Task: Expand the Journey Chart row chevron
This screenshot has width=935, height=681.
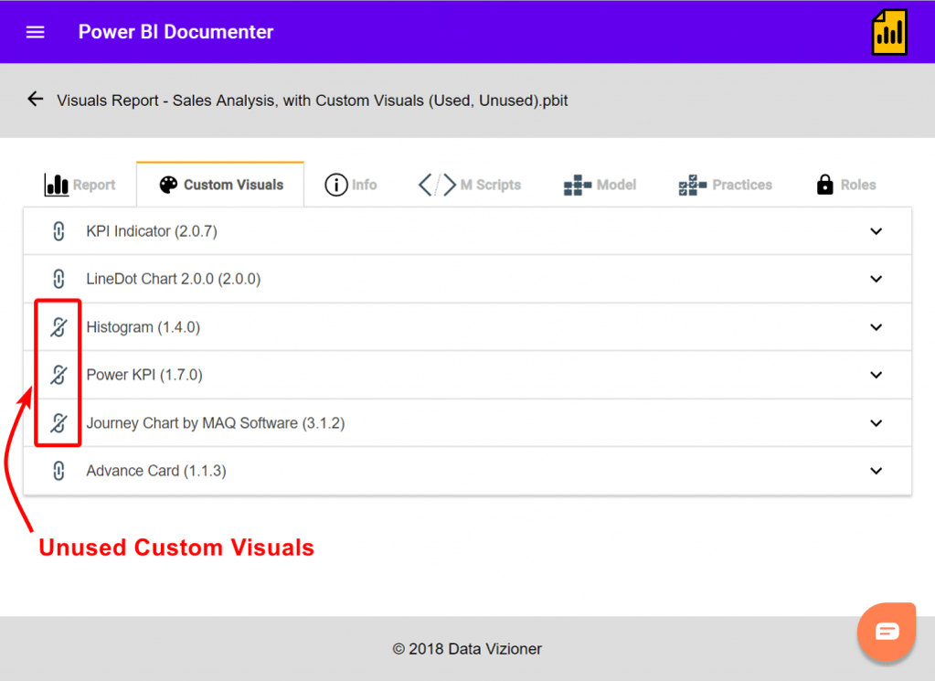Action: (x=876, y=423)
